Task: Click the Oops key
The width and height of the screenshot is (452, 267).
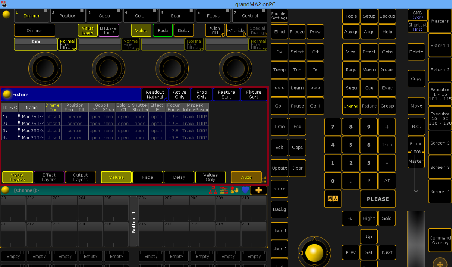Action: [297, 147]
